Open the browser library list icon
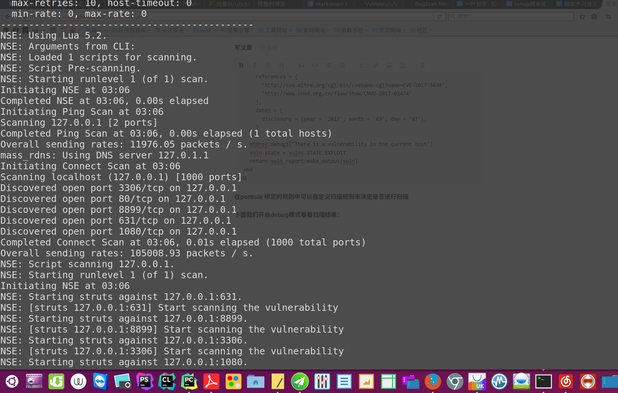Viewport: 618px width, 393px height. [594, 17]
